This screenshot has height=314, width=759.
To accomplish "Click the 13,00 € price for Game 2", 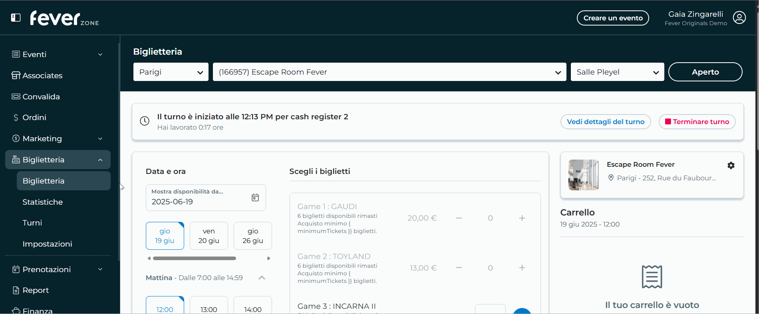I will (423, 268).
